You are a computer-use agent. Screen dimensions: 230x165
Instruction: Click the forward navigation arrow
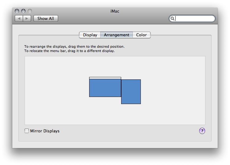click(27, 18)
